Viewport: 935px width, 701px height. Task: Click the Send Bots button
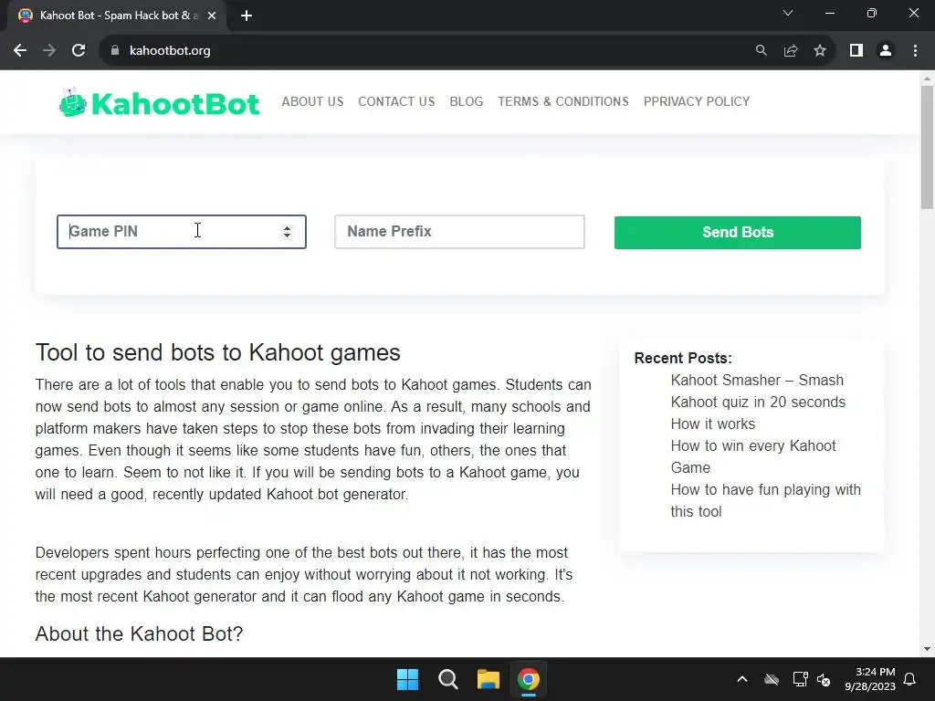[737, 233]
